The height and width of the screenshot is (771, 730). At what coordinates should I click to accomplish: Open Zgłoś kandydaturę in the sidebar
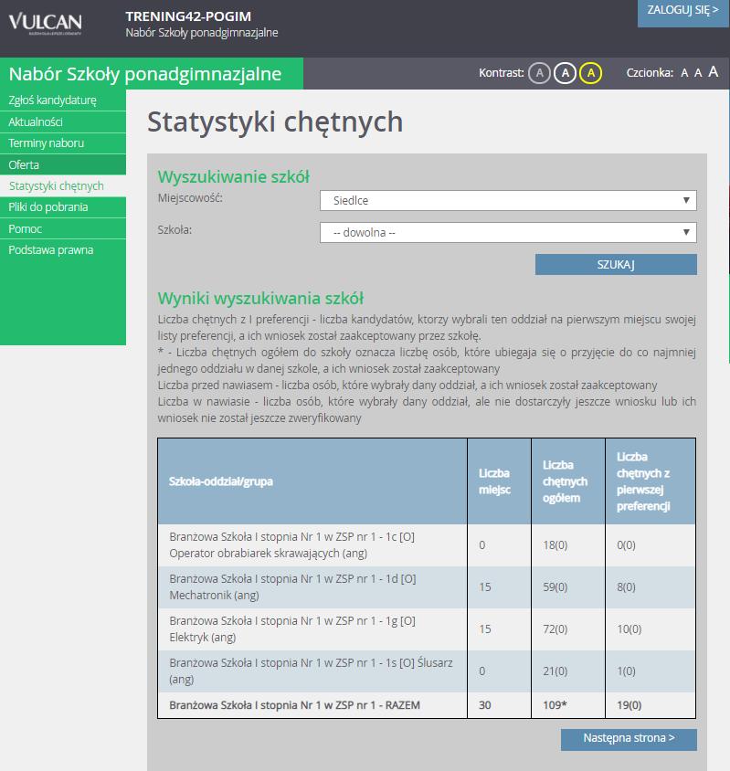(x=63, y=100)
